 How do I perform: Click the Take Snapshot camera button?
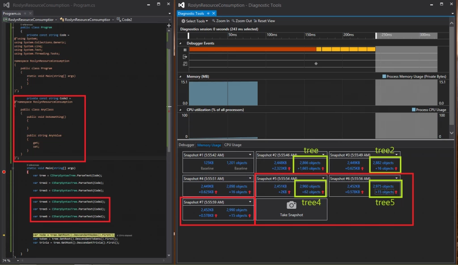click(x=291, y=209)
